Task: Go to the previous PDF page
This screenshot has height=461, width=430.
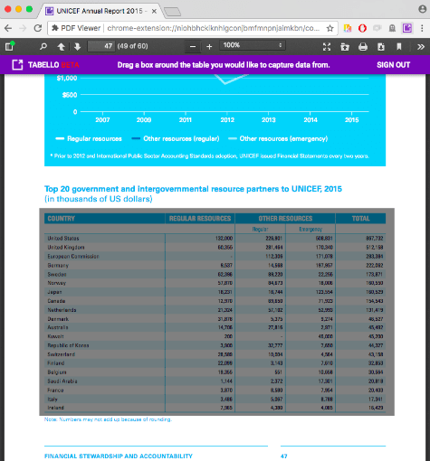Action: (x=61, y=47)
